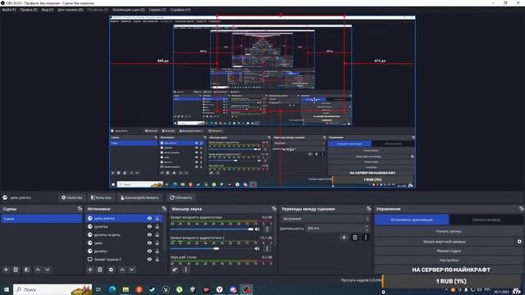Toggle eye visibility of top selected source row
The width and height of the screenshot is (525, 295).
pyautogui.click(x=149, y=219)
